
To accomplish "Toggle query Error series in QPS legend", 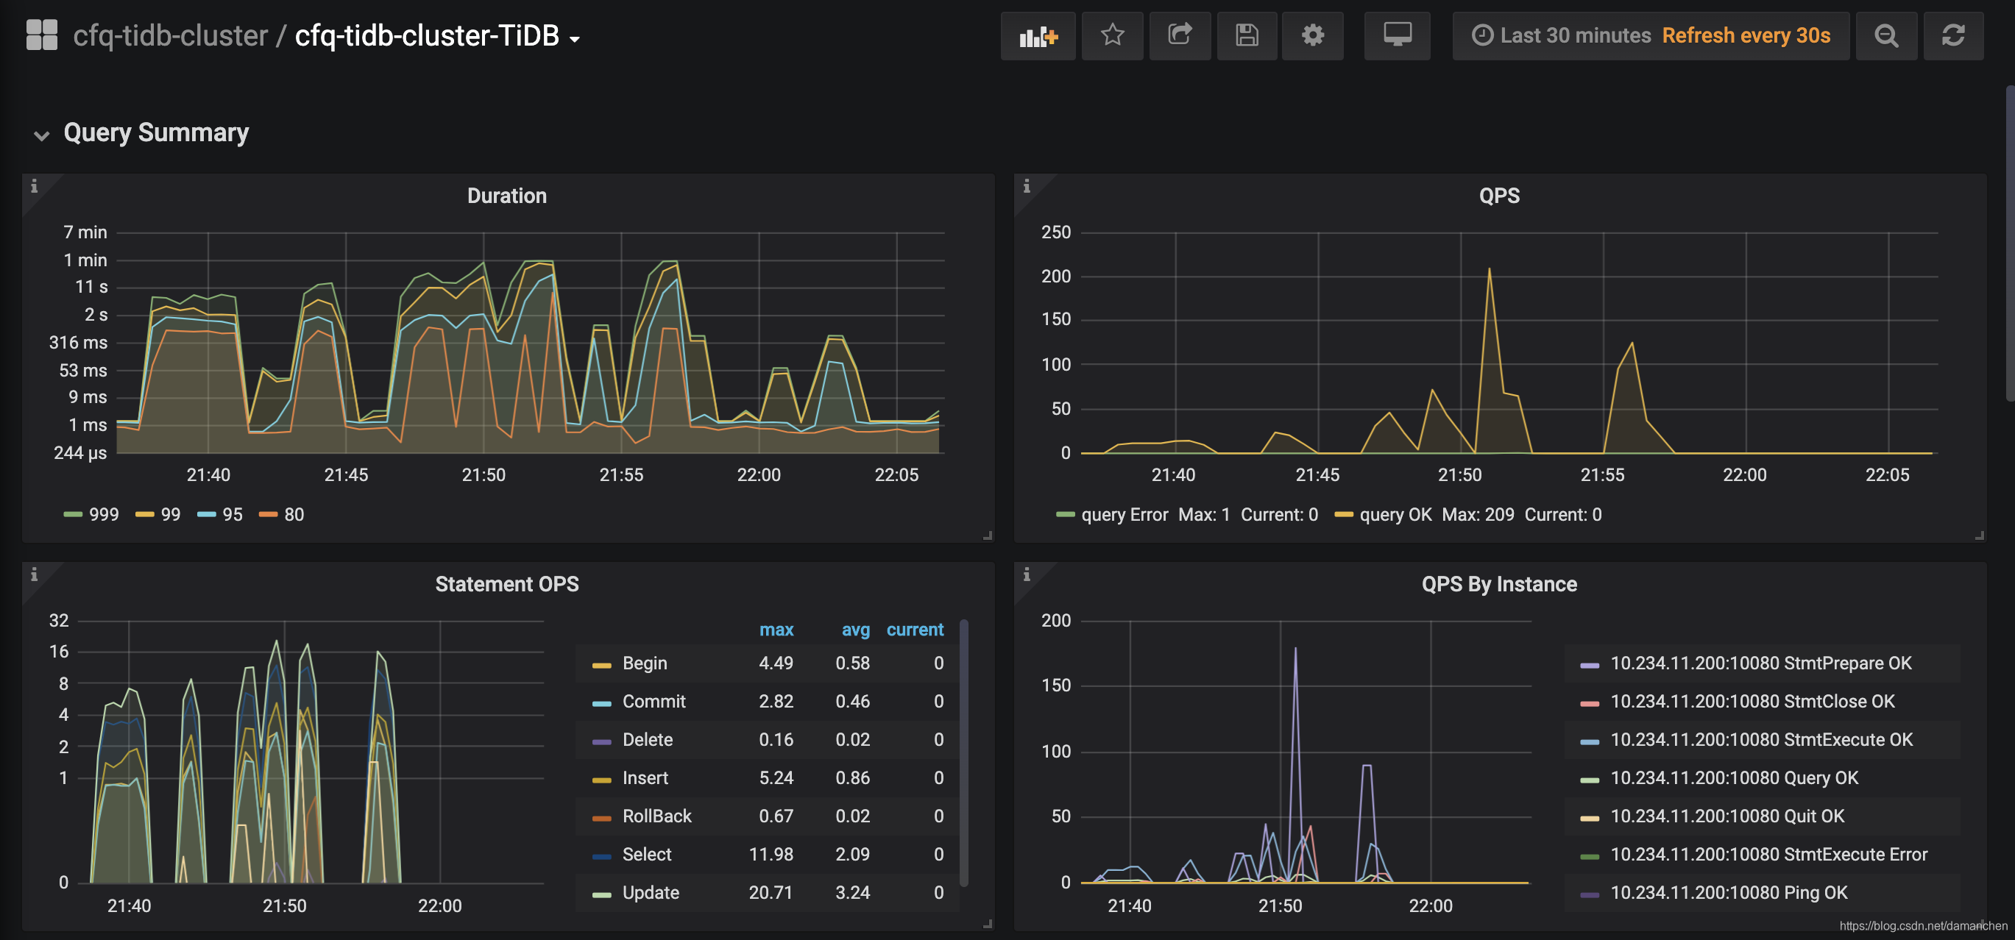I will pos(1124,515).
